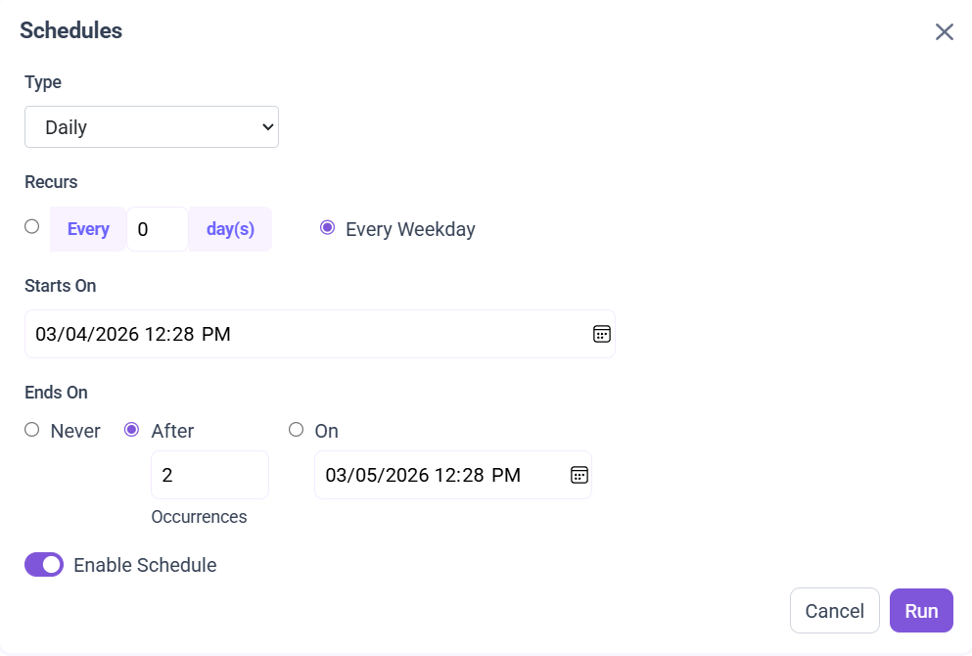Select the After occurrences radio button
Screen dimensions: 972x656
131,430
